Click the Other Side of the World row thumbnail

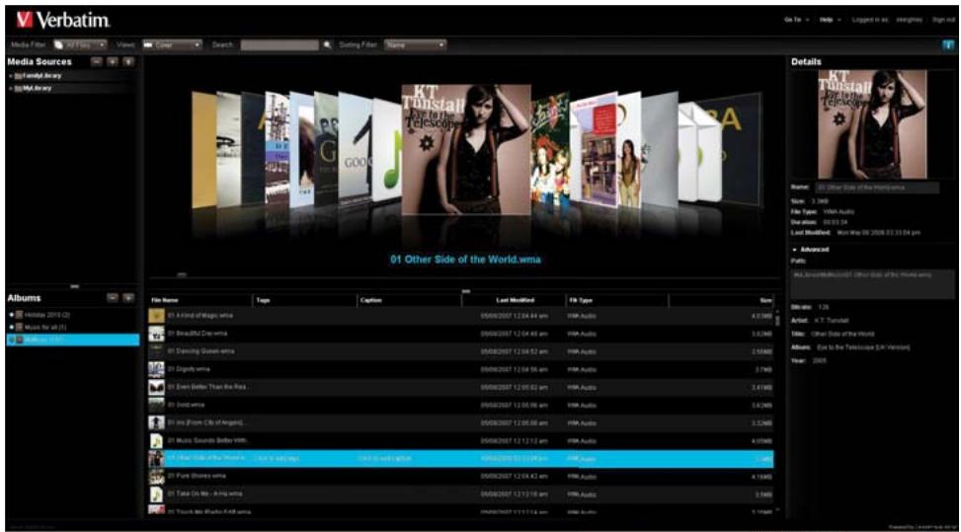156,458
